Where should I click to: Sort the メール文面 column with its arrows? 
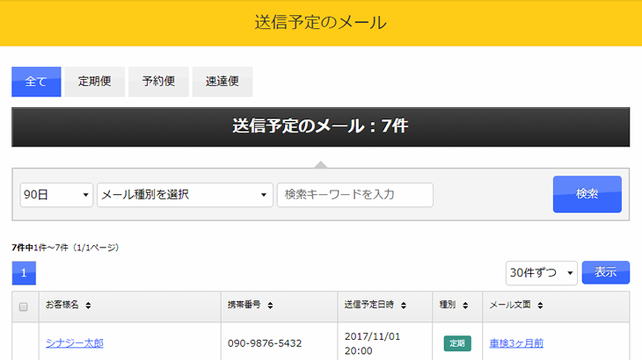544,306
